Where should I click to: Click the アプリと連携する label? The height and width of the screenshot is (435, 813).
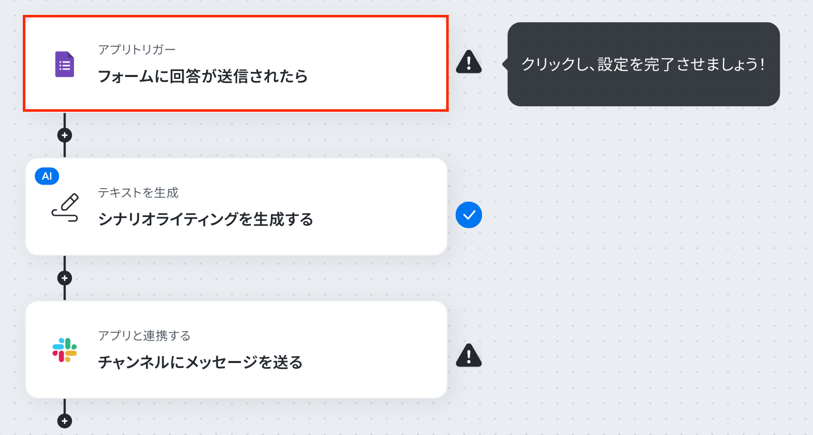tap(144, 336)
